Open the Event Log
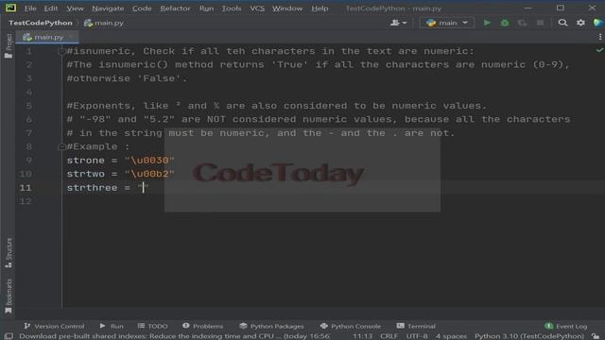The image size is (605, 340). [x=566, y=326]
